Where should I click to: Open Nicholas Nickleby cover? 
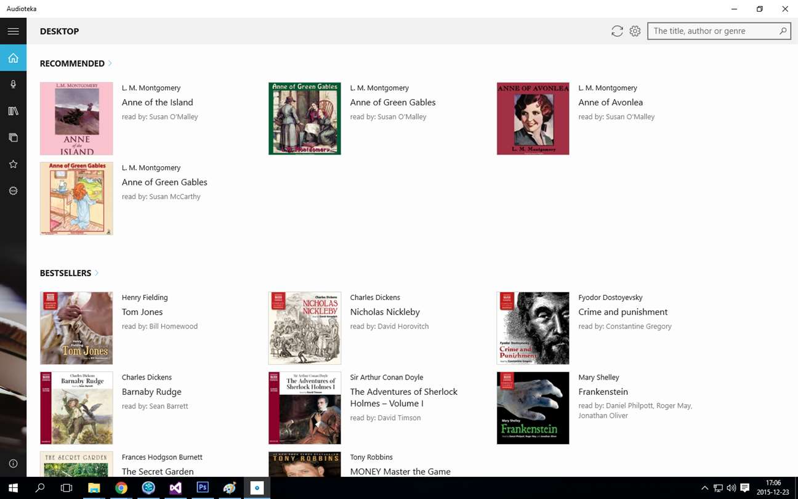coord(305,328)
